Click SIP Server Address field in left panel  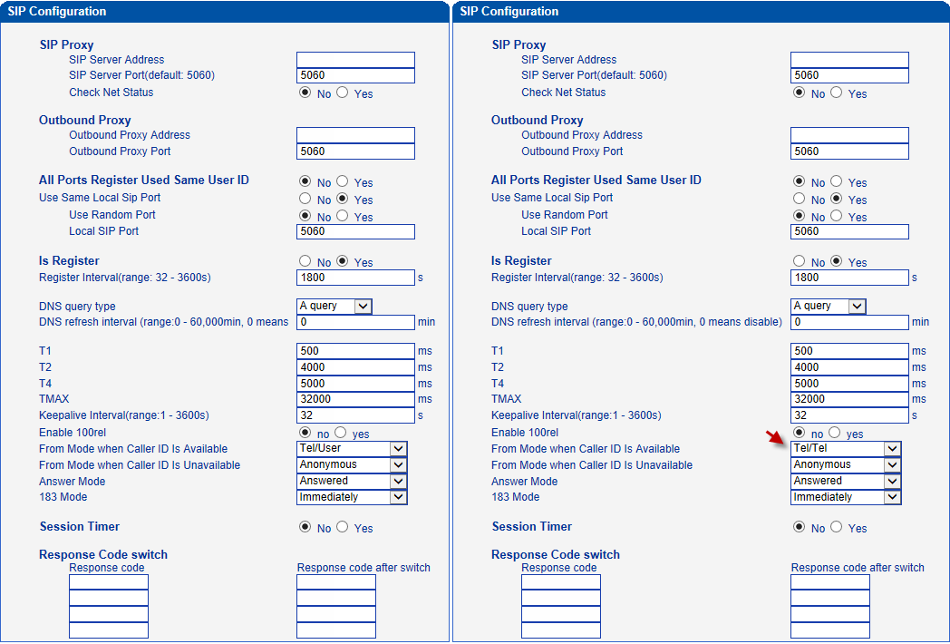pos(355,60)
